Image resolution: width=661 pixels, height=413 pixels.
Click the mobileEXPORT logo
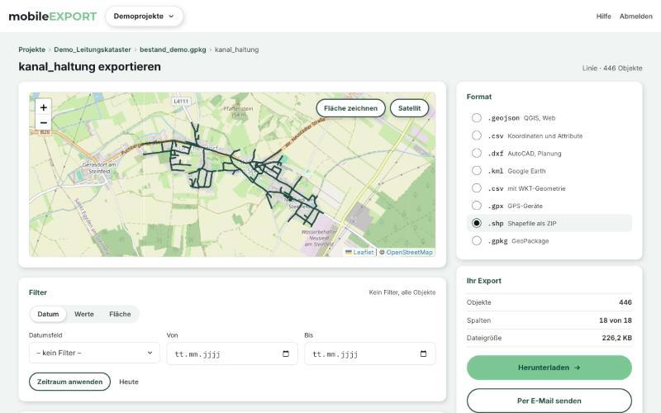(x=53, y=17)
